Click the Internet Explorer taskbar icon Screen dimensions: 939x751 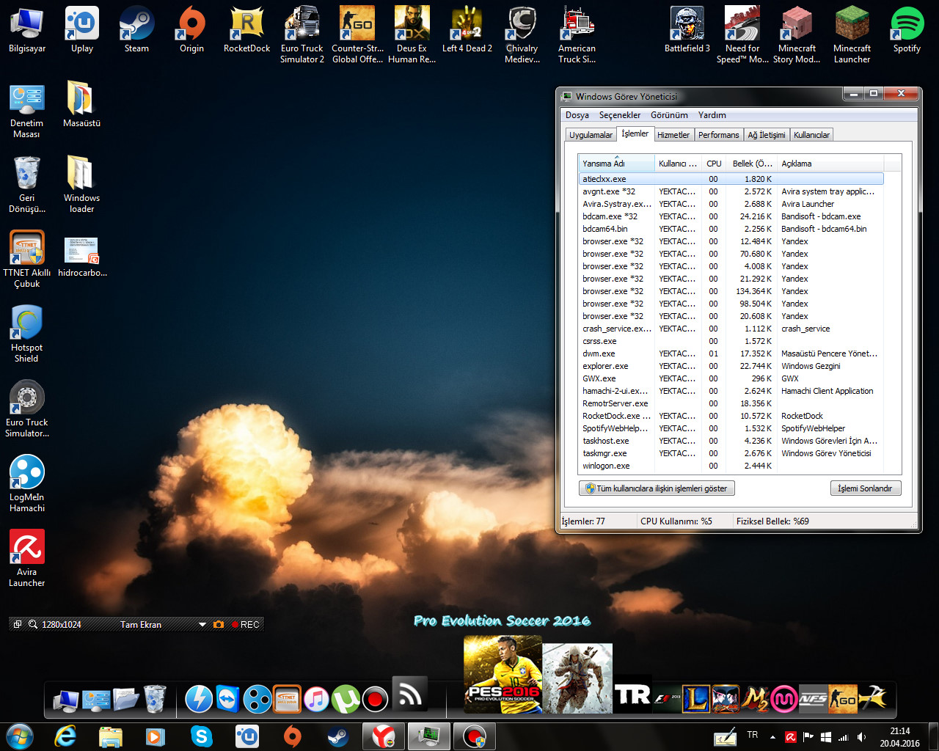(66, 736)
